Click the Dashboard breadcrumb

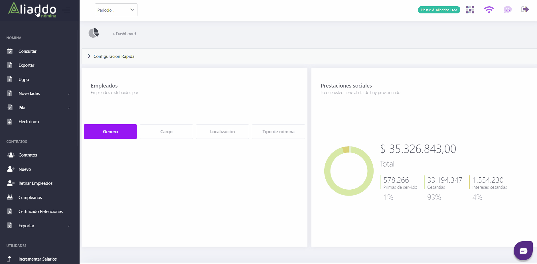(x=126, y=34)
